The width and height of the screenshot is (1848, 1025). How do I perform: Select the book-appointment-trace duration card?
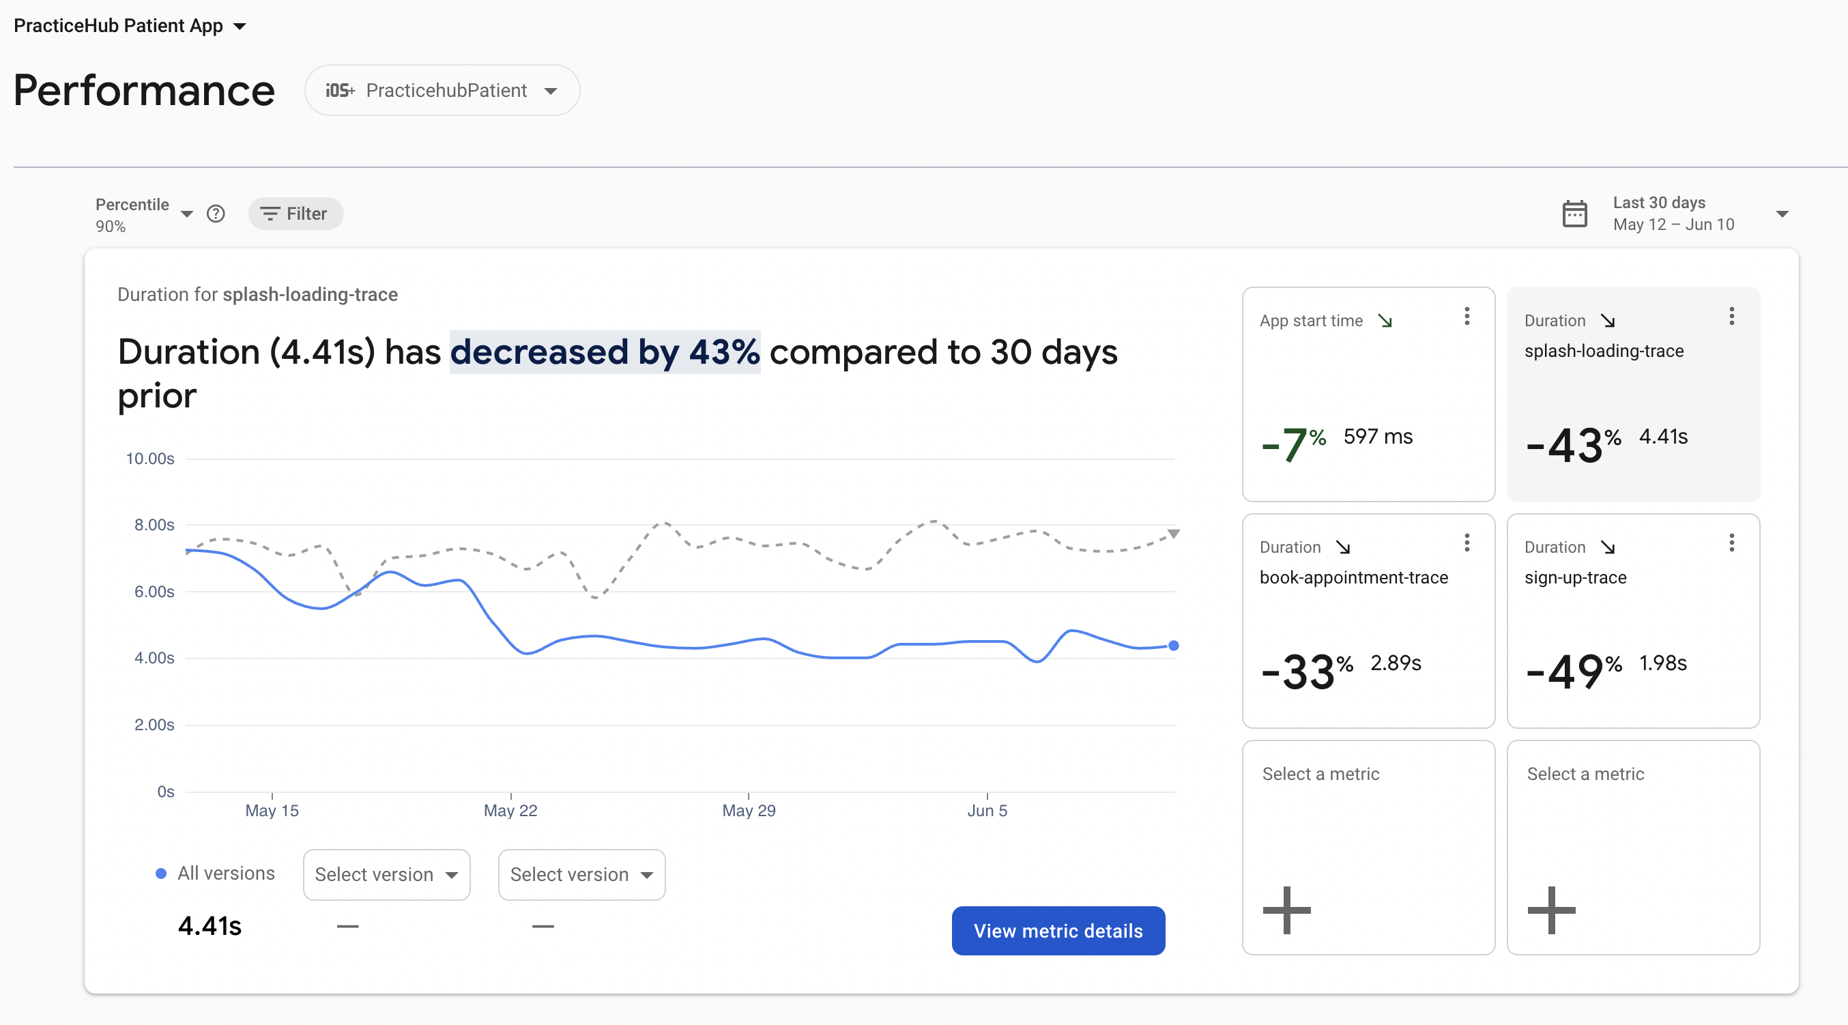click(x=1368, y=620)
